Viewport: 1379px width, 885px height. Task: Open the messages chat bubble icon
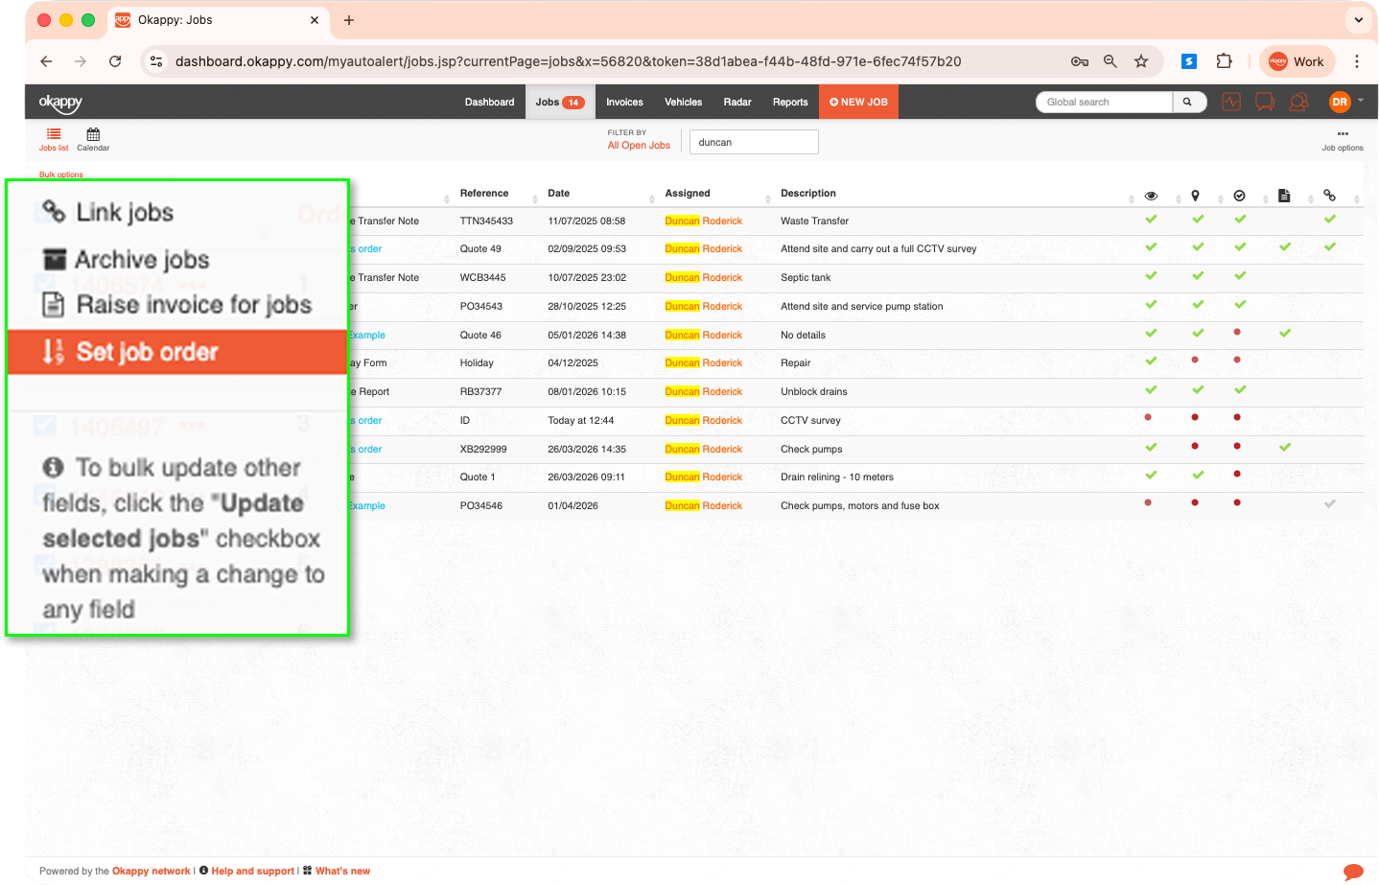click(x=1265, y=102)
